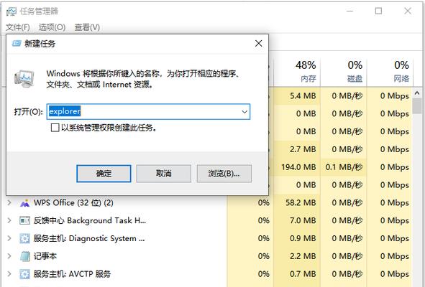Screen dimensions: 425x287
Task: Expand the 记事本 process entry
Action: tap(9, 256)
